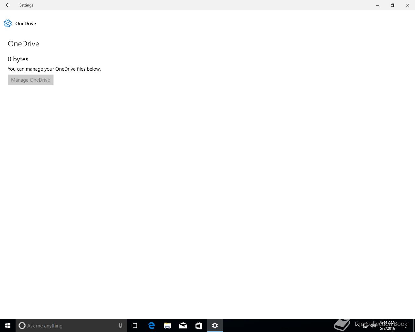Click the OneDrive page heading
Screen dimensions: 415x332
[23, 44]
